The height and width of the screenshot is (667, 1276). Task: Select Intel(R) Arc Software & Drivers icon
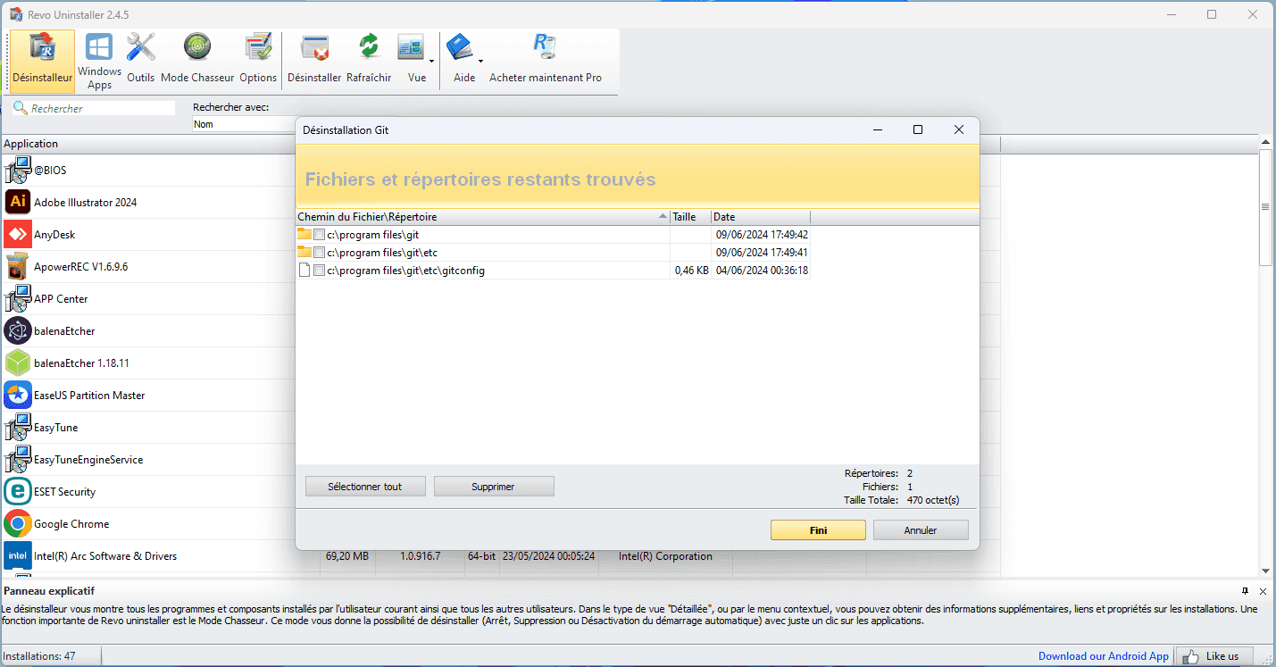coord(18,555)
